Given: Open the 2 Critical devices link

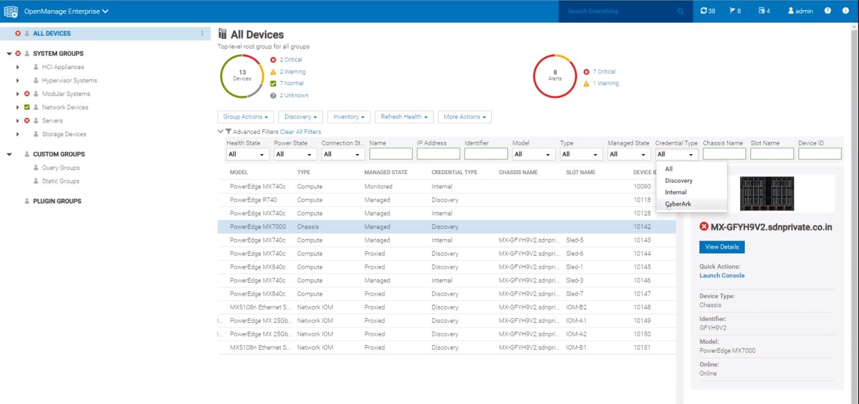Looking at the screenshot, I should coord(291,60).
